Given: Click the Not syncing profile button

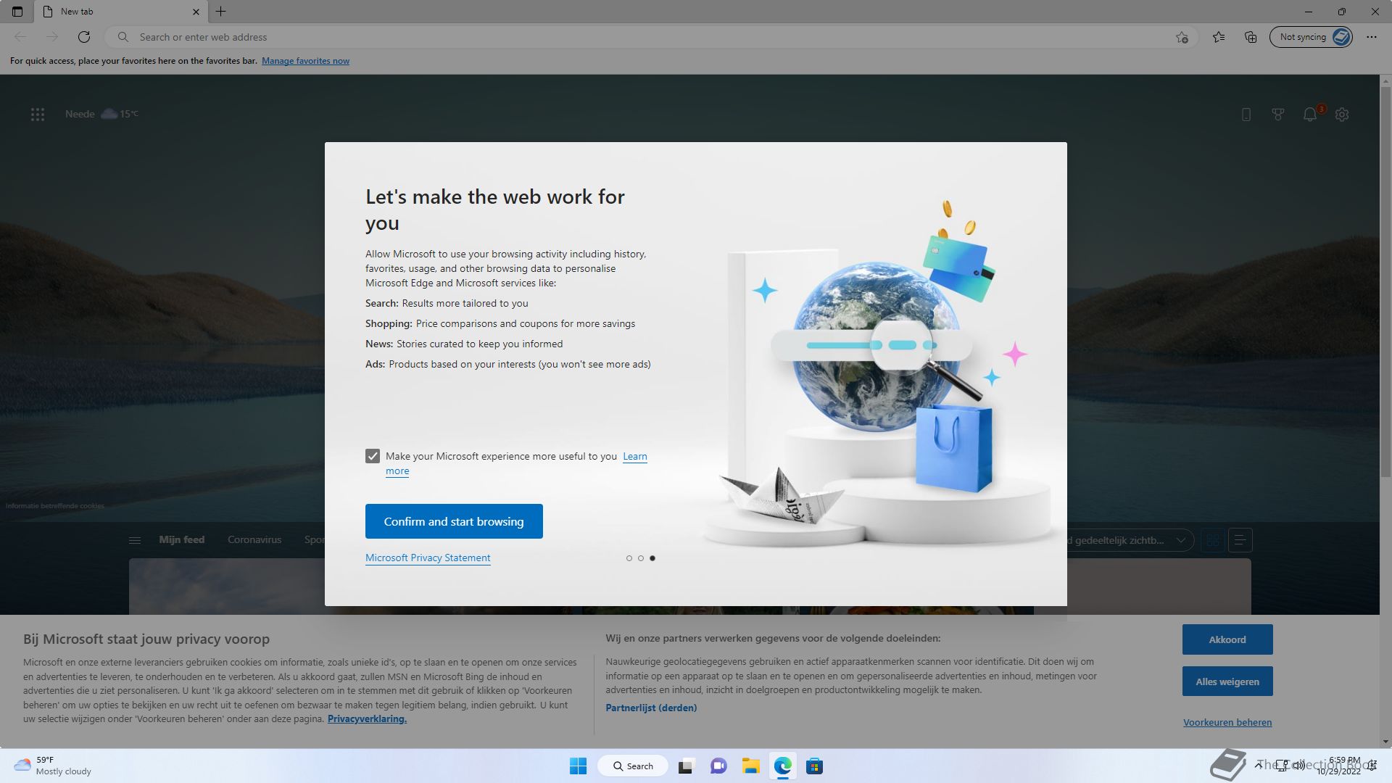Looking at the screenshot, I should point(1311,37).
